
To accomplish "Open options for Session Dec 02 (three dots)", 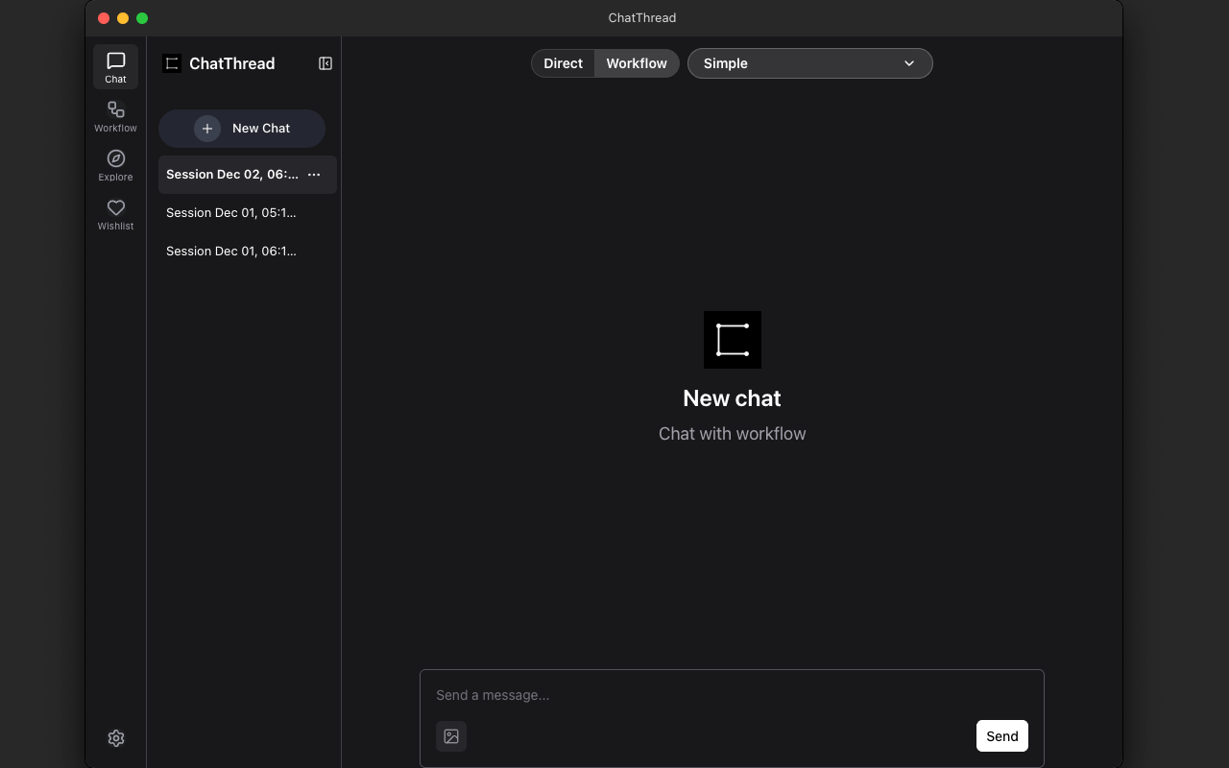I will point(314,175).
